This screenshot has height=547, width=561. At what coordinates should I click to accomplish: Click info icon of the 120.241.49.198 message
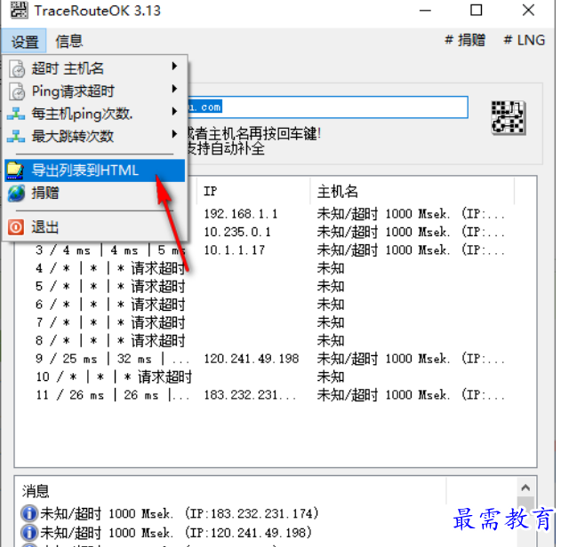(x=29, y=533)
